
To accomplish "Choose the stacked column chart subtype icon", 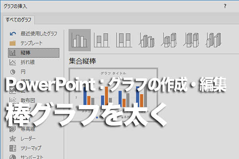I will 102,40.
